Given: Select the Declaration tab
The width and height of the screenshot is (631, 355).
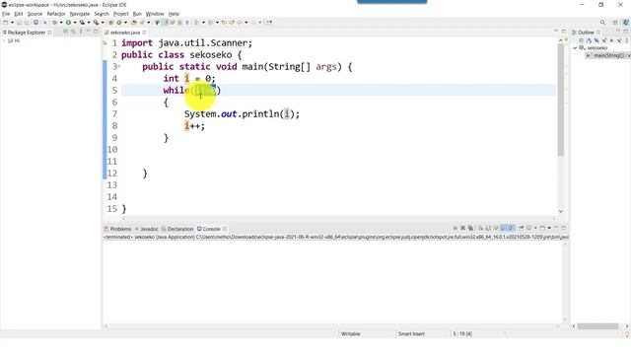Looking at the screenshot, I should [x=177, y=229].
